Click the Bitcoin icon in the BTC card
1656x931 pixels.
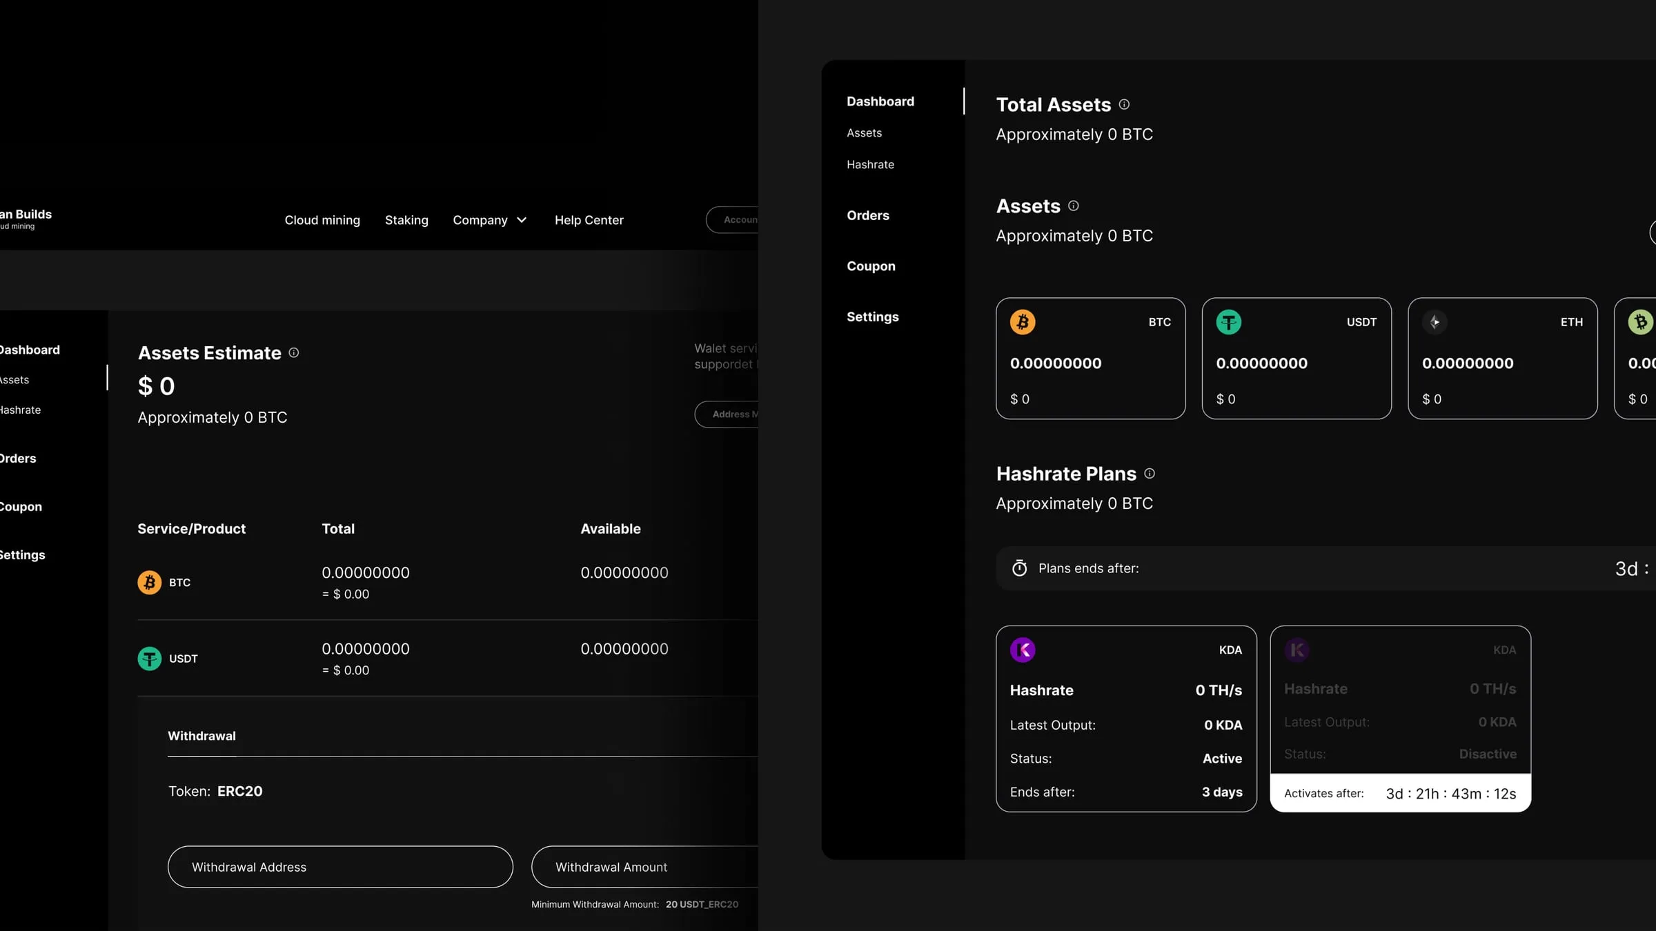coord(1023,322)
